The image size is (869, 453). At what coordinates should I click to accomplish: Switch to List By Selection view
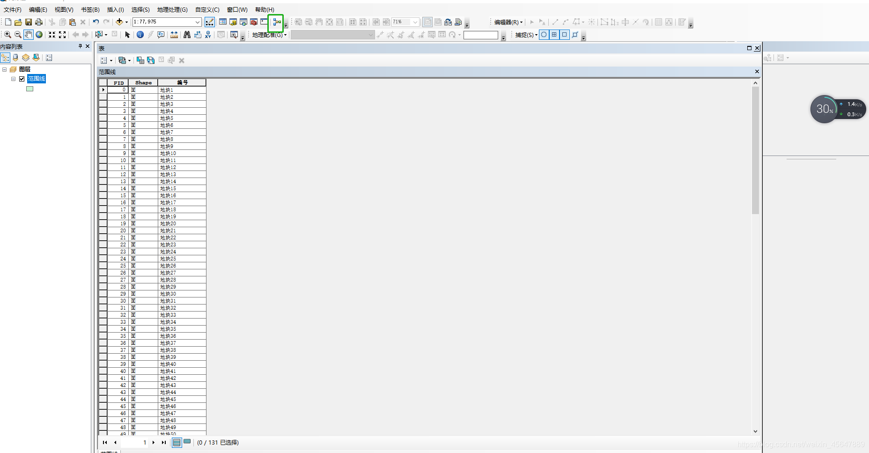(36, 58)
